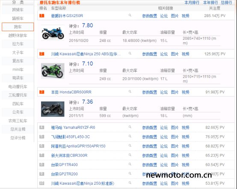Open 参数配置 for YamahaR6YZF-R6
Image resolution: width=237 pixels, height=189 pixels.
click(x=150, y=128)
